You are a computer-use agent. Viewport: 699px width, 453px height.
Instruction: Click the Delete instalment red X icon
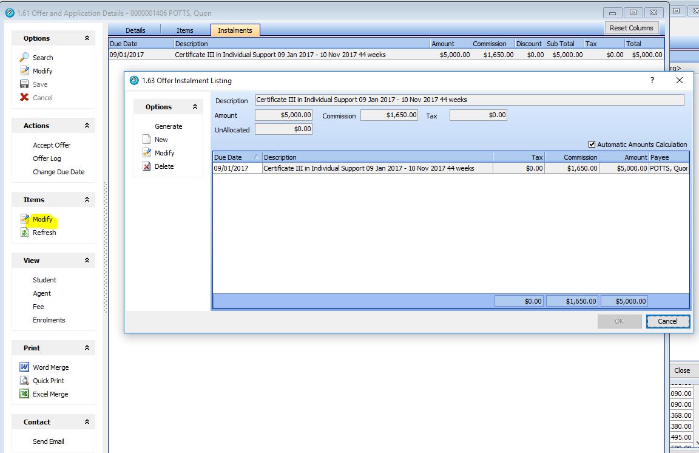coord(146,166)
